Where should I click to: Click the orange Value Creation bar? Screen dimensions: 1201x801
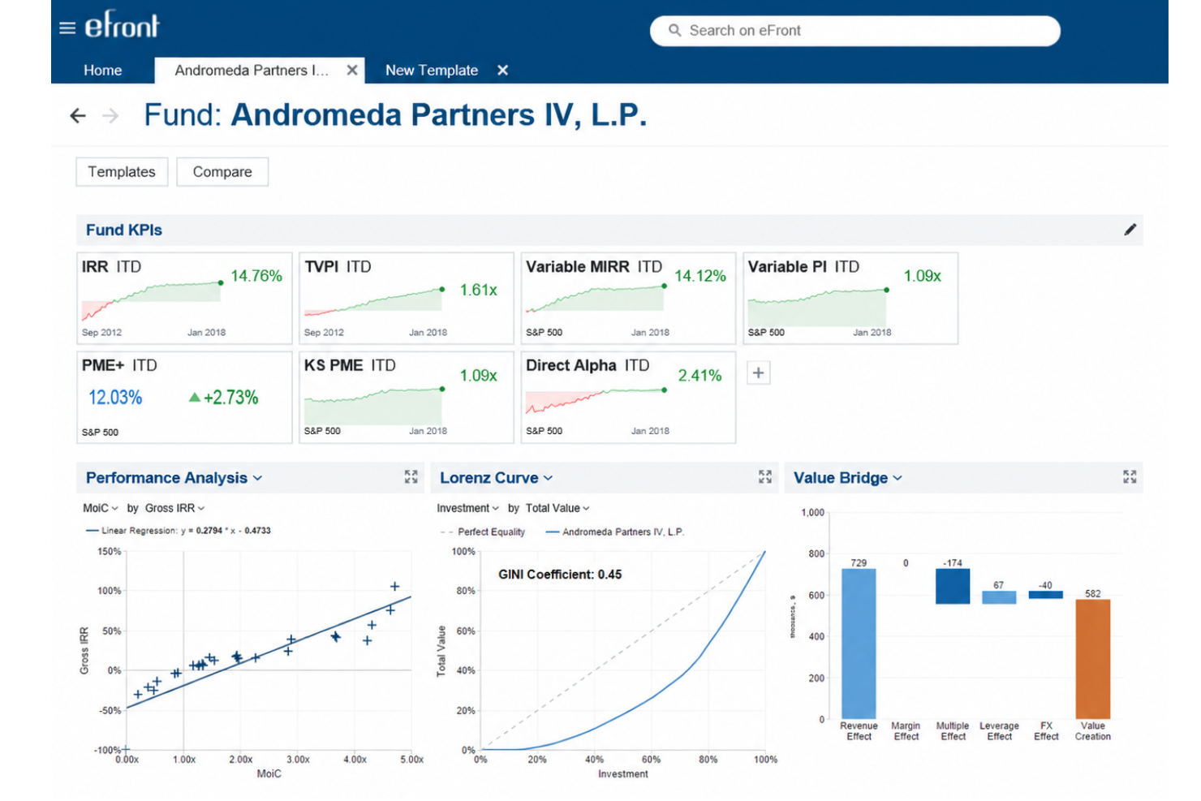point(1093,659)
